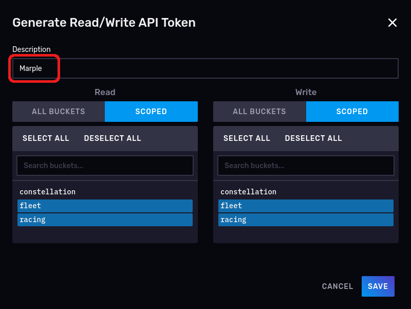Screen dimensions: 411x309
Task: Save the new API token
Action: tap(378, 286)
